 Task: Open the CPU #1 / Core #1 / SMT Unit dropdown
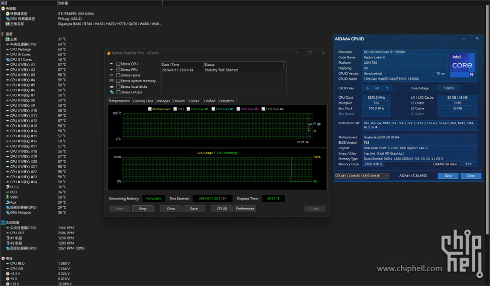pos(361,176)
